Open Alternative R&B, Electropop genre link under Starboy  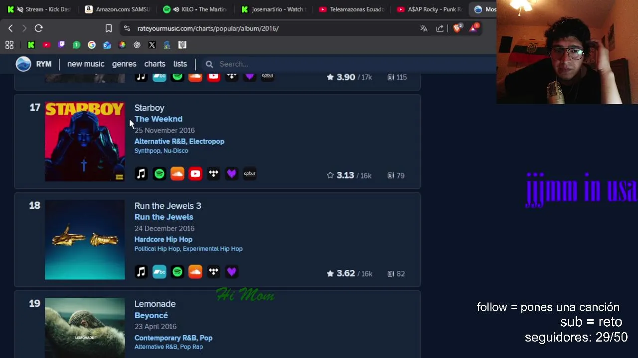click(x=179, y=141)
